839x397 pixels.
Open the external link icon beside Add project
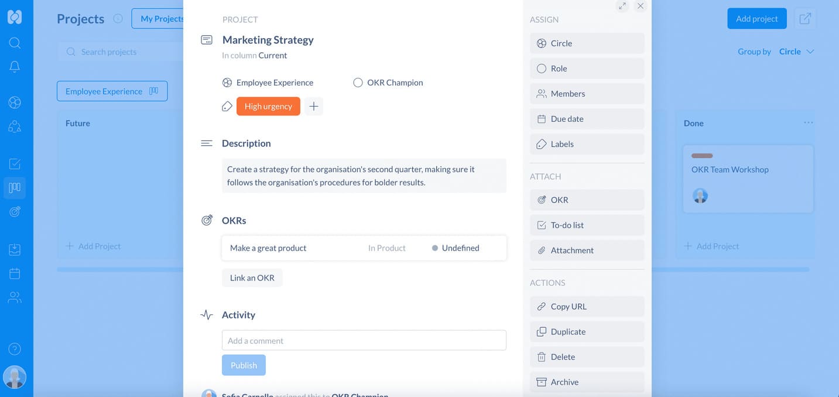tap(805, 19)
